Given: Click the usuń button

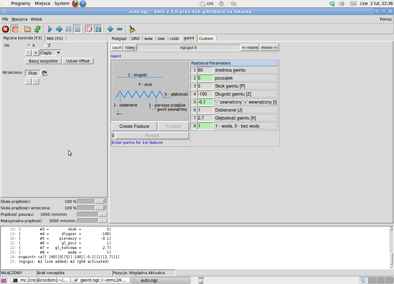Looking at the screenshot, I should [117, 48].
